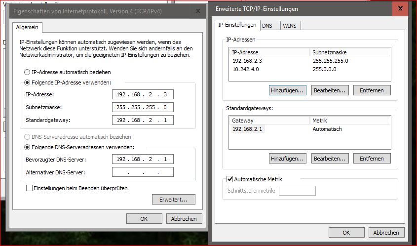Select the 192.168.2.1 gateway entry
Image resolution: width=417 pixels, height=246 pixels.
coord(247,129)
